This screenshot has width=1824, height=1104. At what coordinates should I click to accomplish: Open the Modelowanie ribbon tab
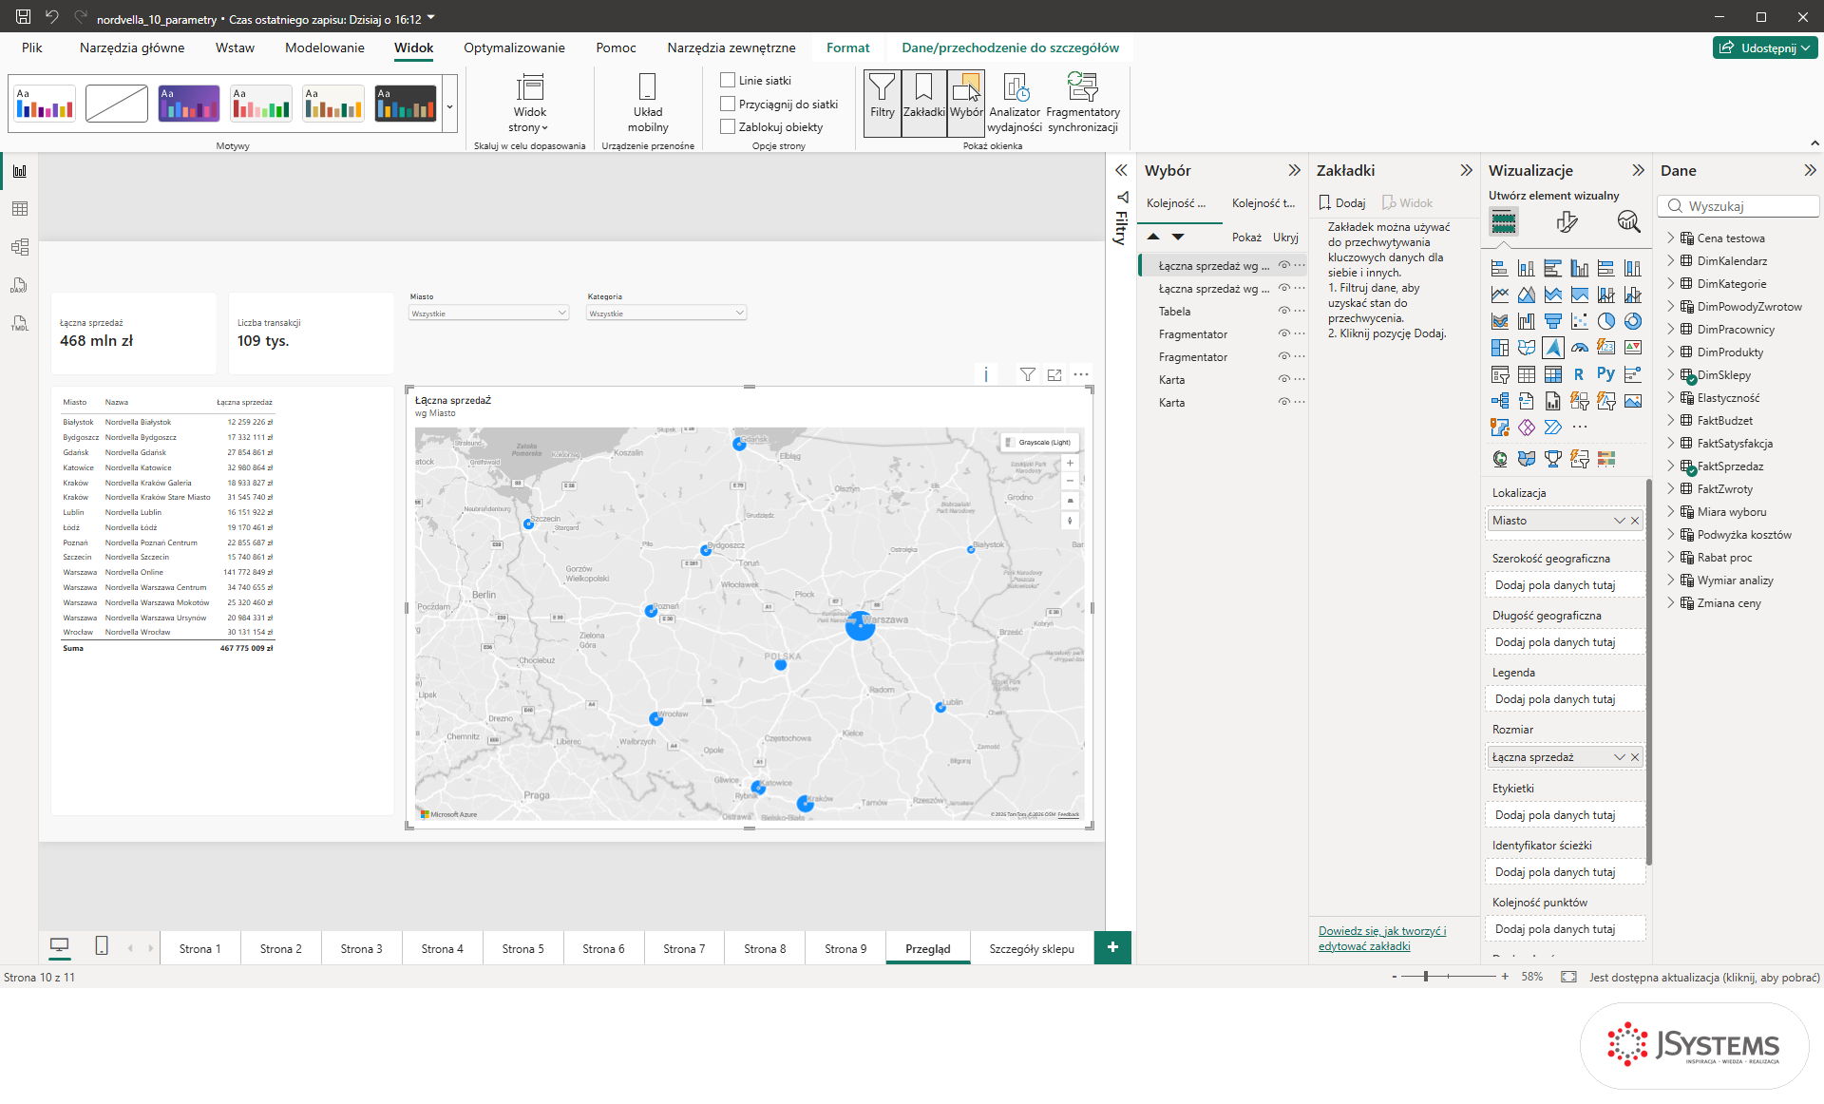tap(324, 48)
